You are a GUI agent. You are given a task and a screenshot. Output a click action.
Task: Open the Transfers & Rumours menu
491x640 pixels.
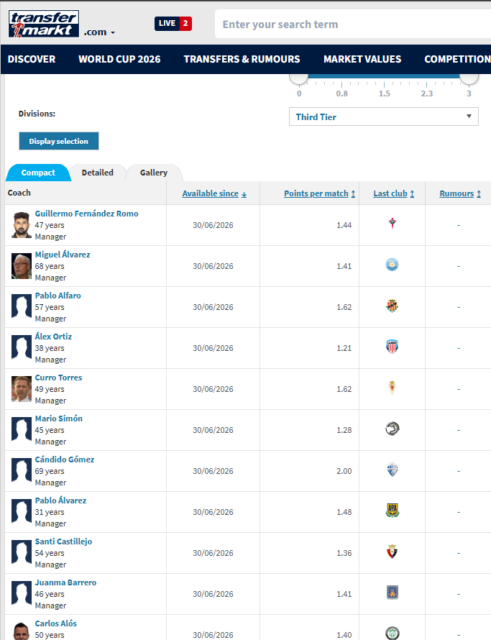tap(242, 59)
